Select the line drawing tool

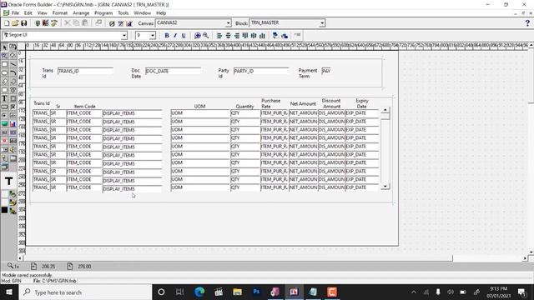point(13,64)
